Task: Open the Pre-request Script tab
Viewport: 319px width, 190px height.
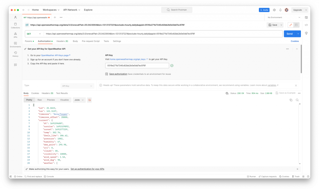Action: click(91, 41)
